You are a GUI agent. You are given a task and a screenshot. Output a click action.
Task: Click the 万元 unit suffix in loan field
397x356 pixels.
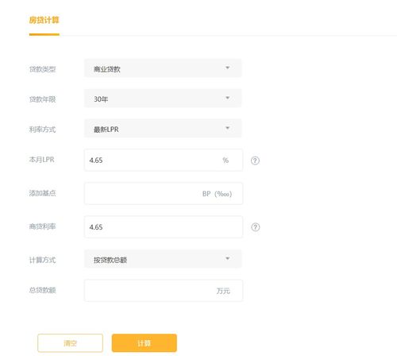click(x=223, y=291)
